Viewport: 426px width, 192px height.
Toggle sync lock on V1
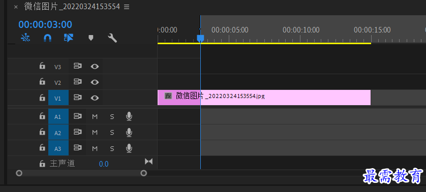[78, 98]
